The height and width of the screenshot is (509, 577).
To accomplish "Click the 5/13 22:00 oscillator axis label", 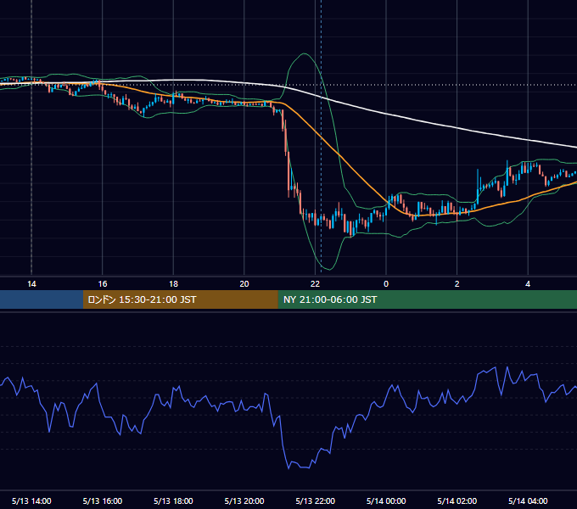I will tap(316, 501).
